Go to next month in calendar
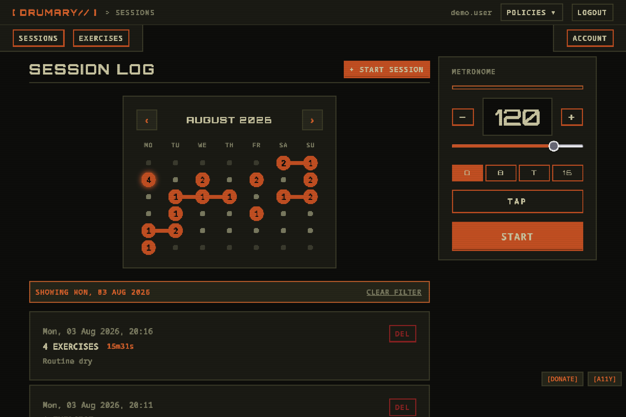The height and width of the screenshot is (417, 626). (x=312, y=120)
